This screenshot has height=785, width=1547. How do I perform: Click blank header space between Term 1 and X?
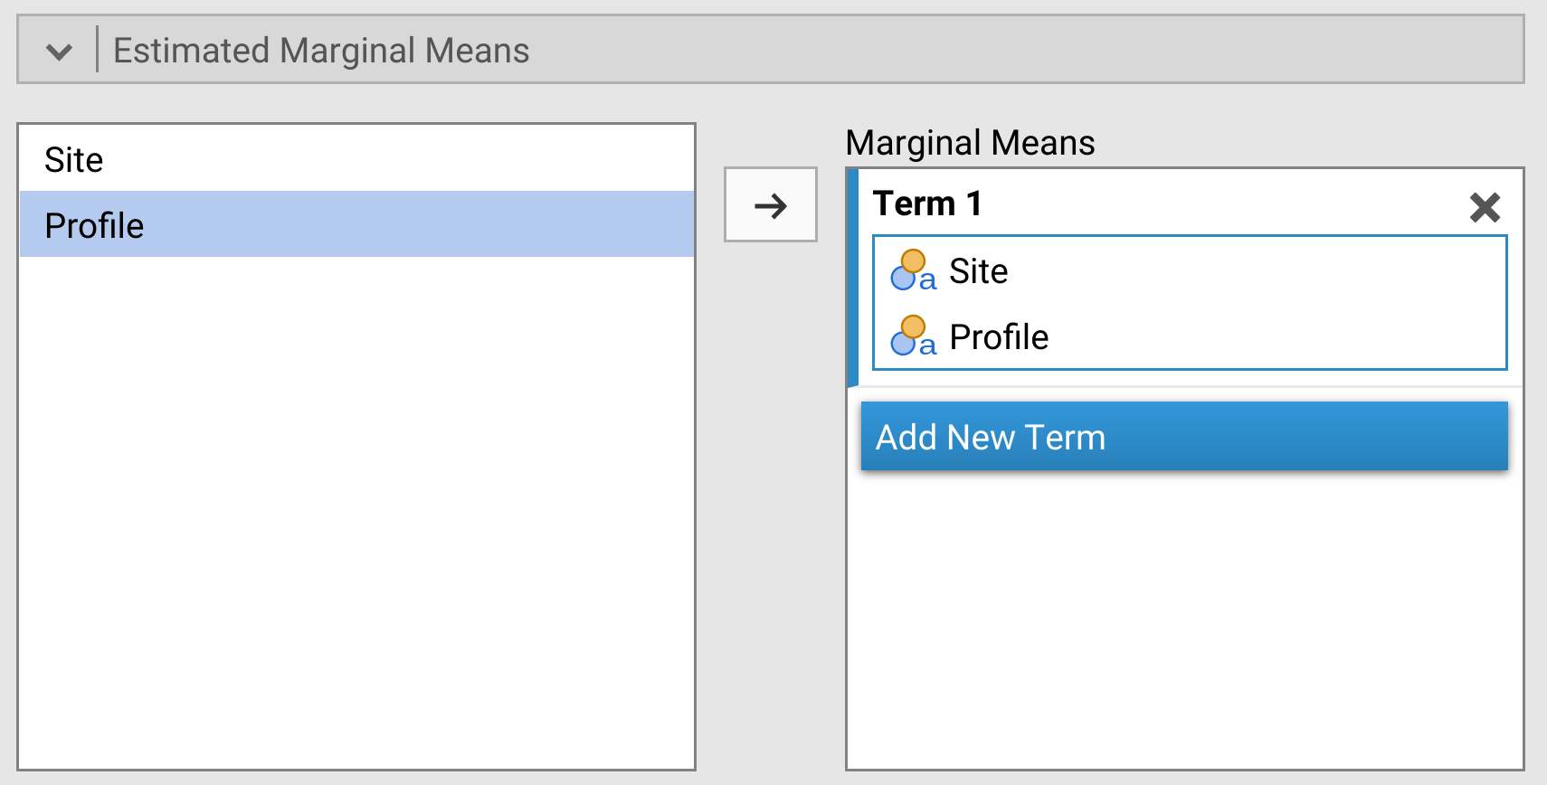[x=1221, y=204]
